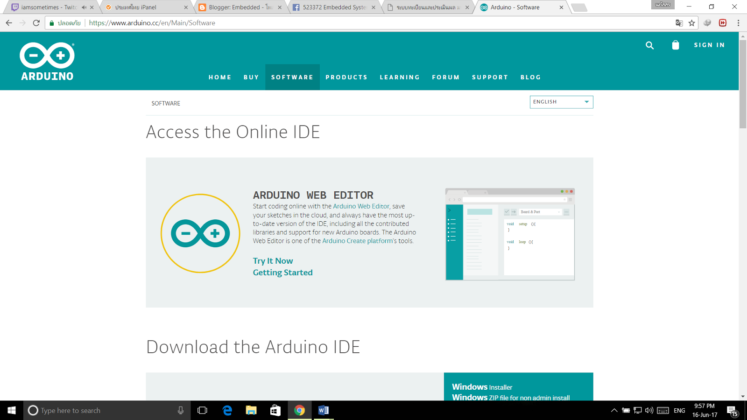Mute the Twitch tab via speaker icon

click(84, 7)
